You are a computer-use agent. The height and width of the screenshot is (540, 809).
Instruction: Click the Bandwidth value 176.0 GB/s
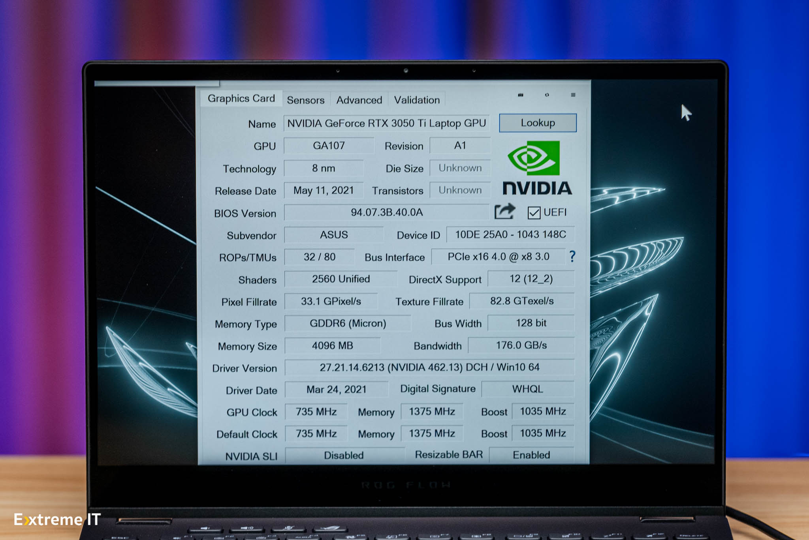click(x=521, y=345)
